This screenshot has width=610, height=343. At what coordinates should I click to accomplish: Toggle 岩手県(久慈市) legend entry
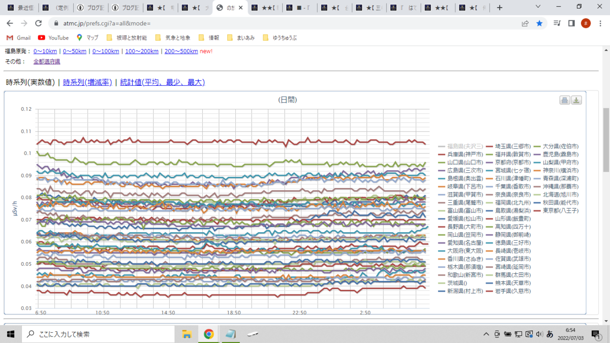[507, 291]
